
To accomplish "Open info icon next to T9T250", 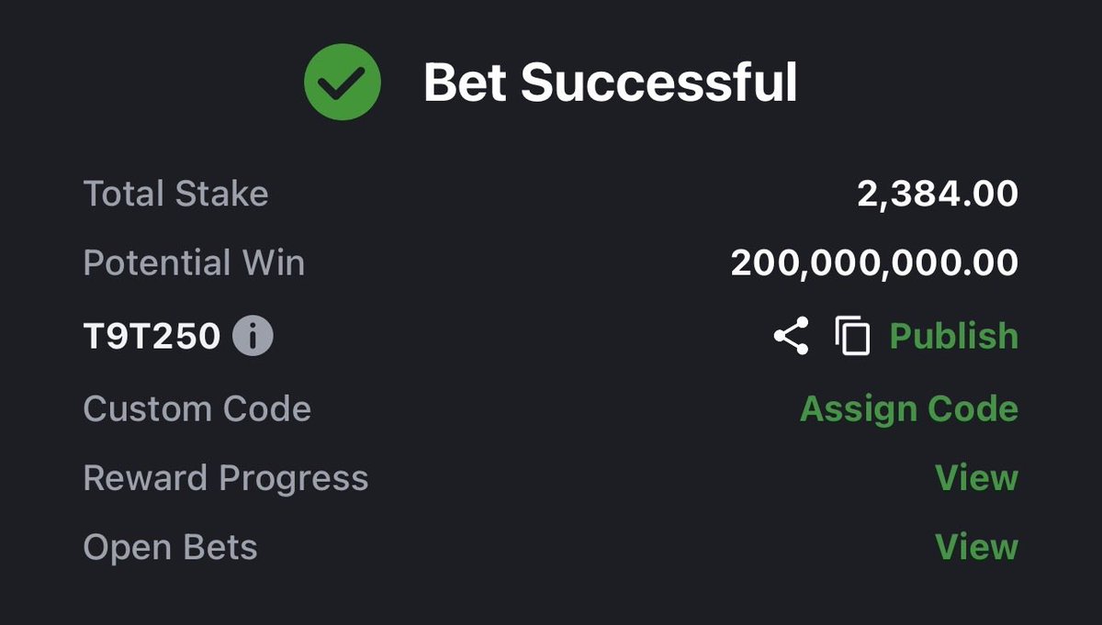I will pos(253,337).
